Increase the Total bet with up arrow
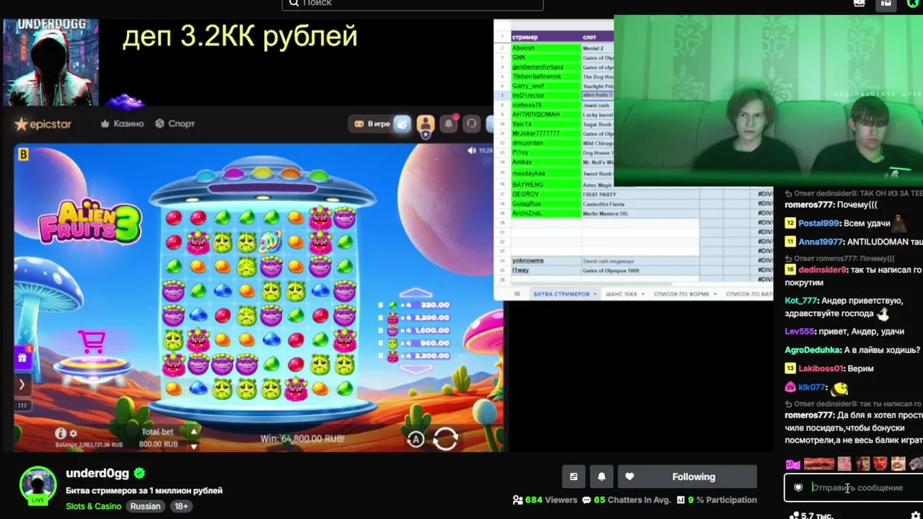 point(193,431)
